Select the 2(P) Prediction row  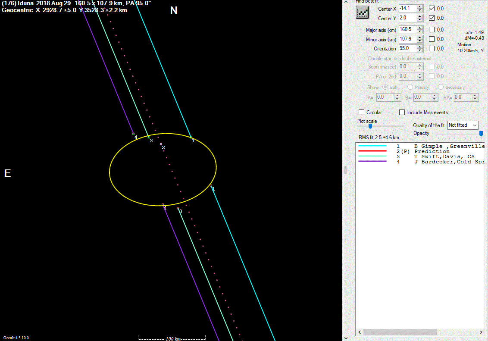click(421, 151)
